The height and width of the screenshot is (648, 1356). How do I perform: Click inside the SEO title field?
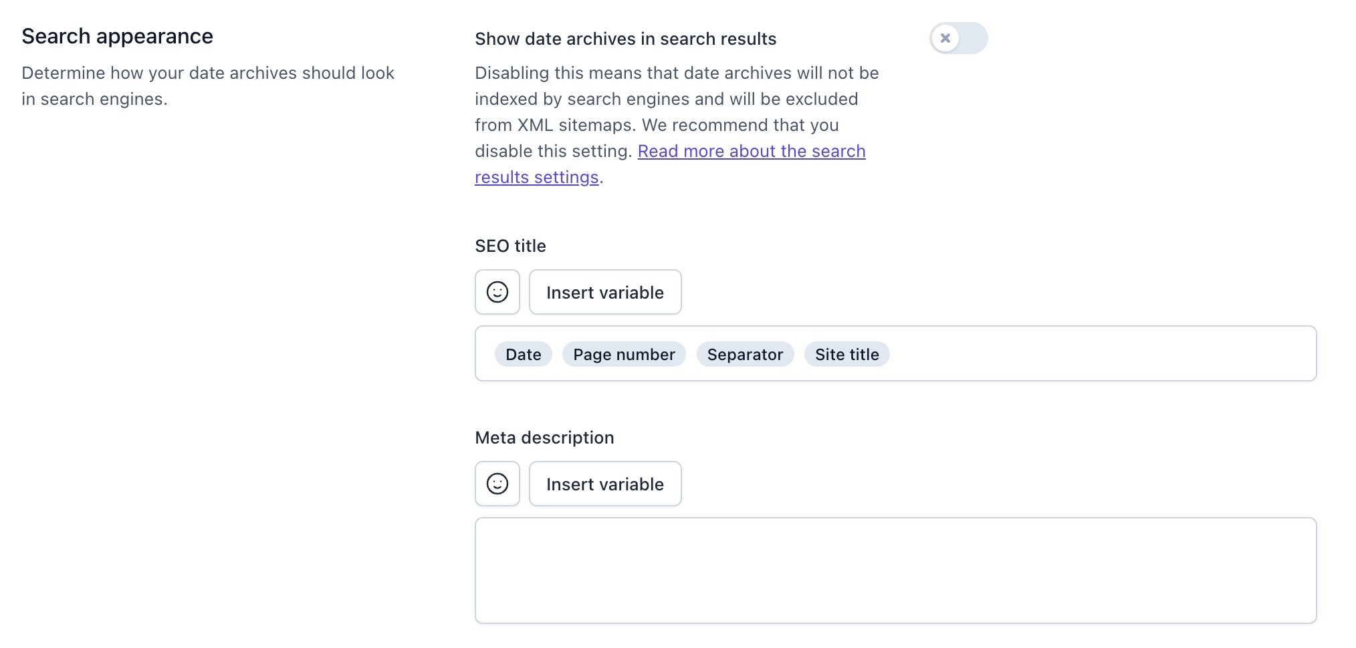point(1070,353)
